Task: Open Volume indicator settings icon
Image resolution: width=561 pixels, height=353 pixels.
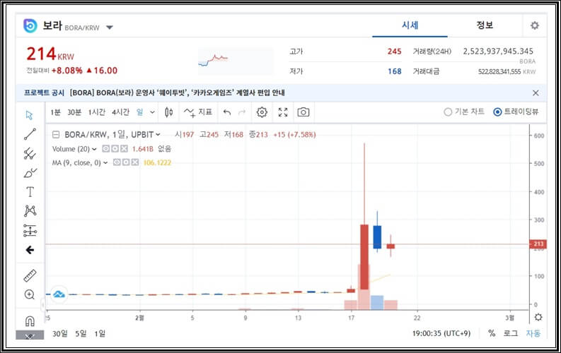Action: pos(115,148)
